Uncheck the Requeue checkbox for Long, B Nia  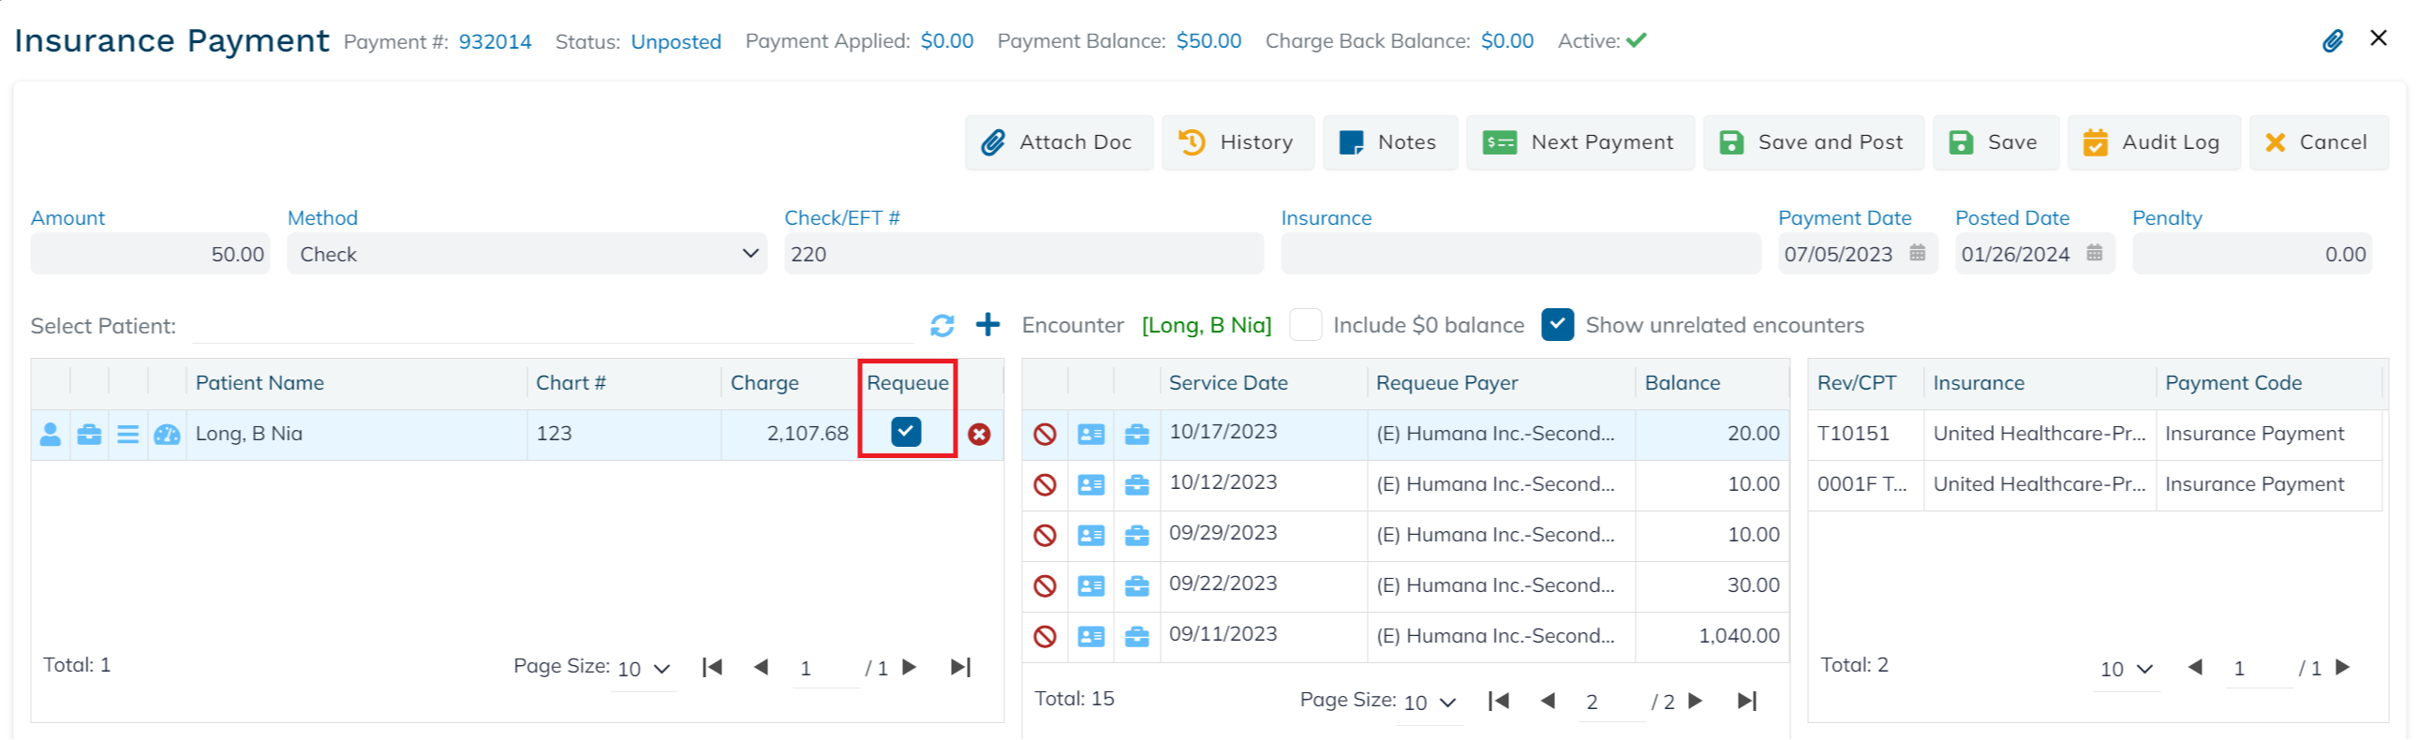(905, 432)
